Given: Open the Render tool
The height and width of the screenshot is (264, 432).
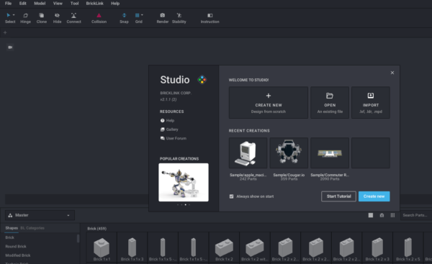Looking at the screenshot, I should [x=163, y=18].
